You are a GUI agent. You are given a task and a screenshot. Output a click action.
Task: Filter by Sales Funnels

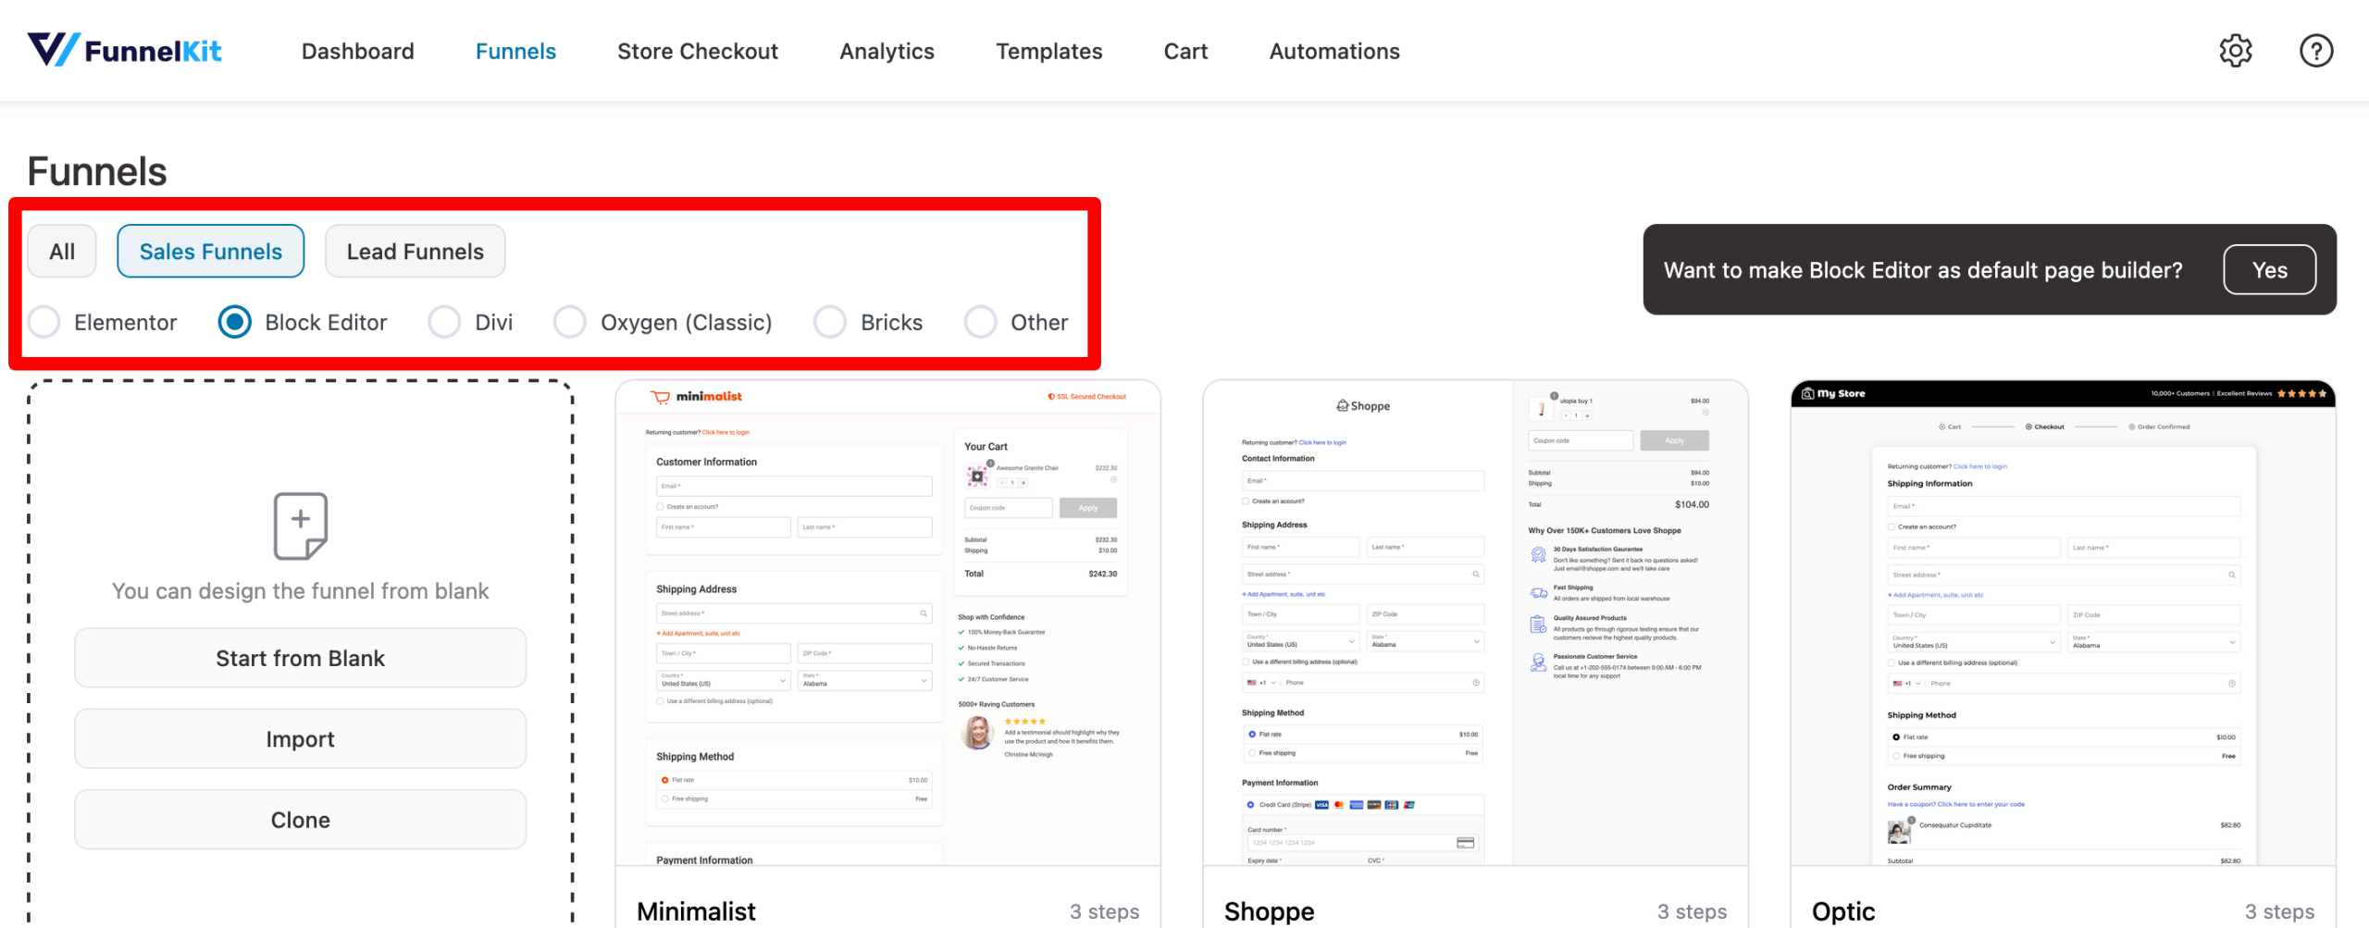pyautogui.click(x=210, y=251)
